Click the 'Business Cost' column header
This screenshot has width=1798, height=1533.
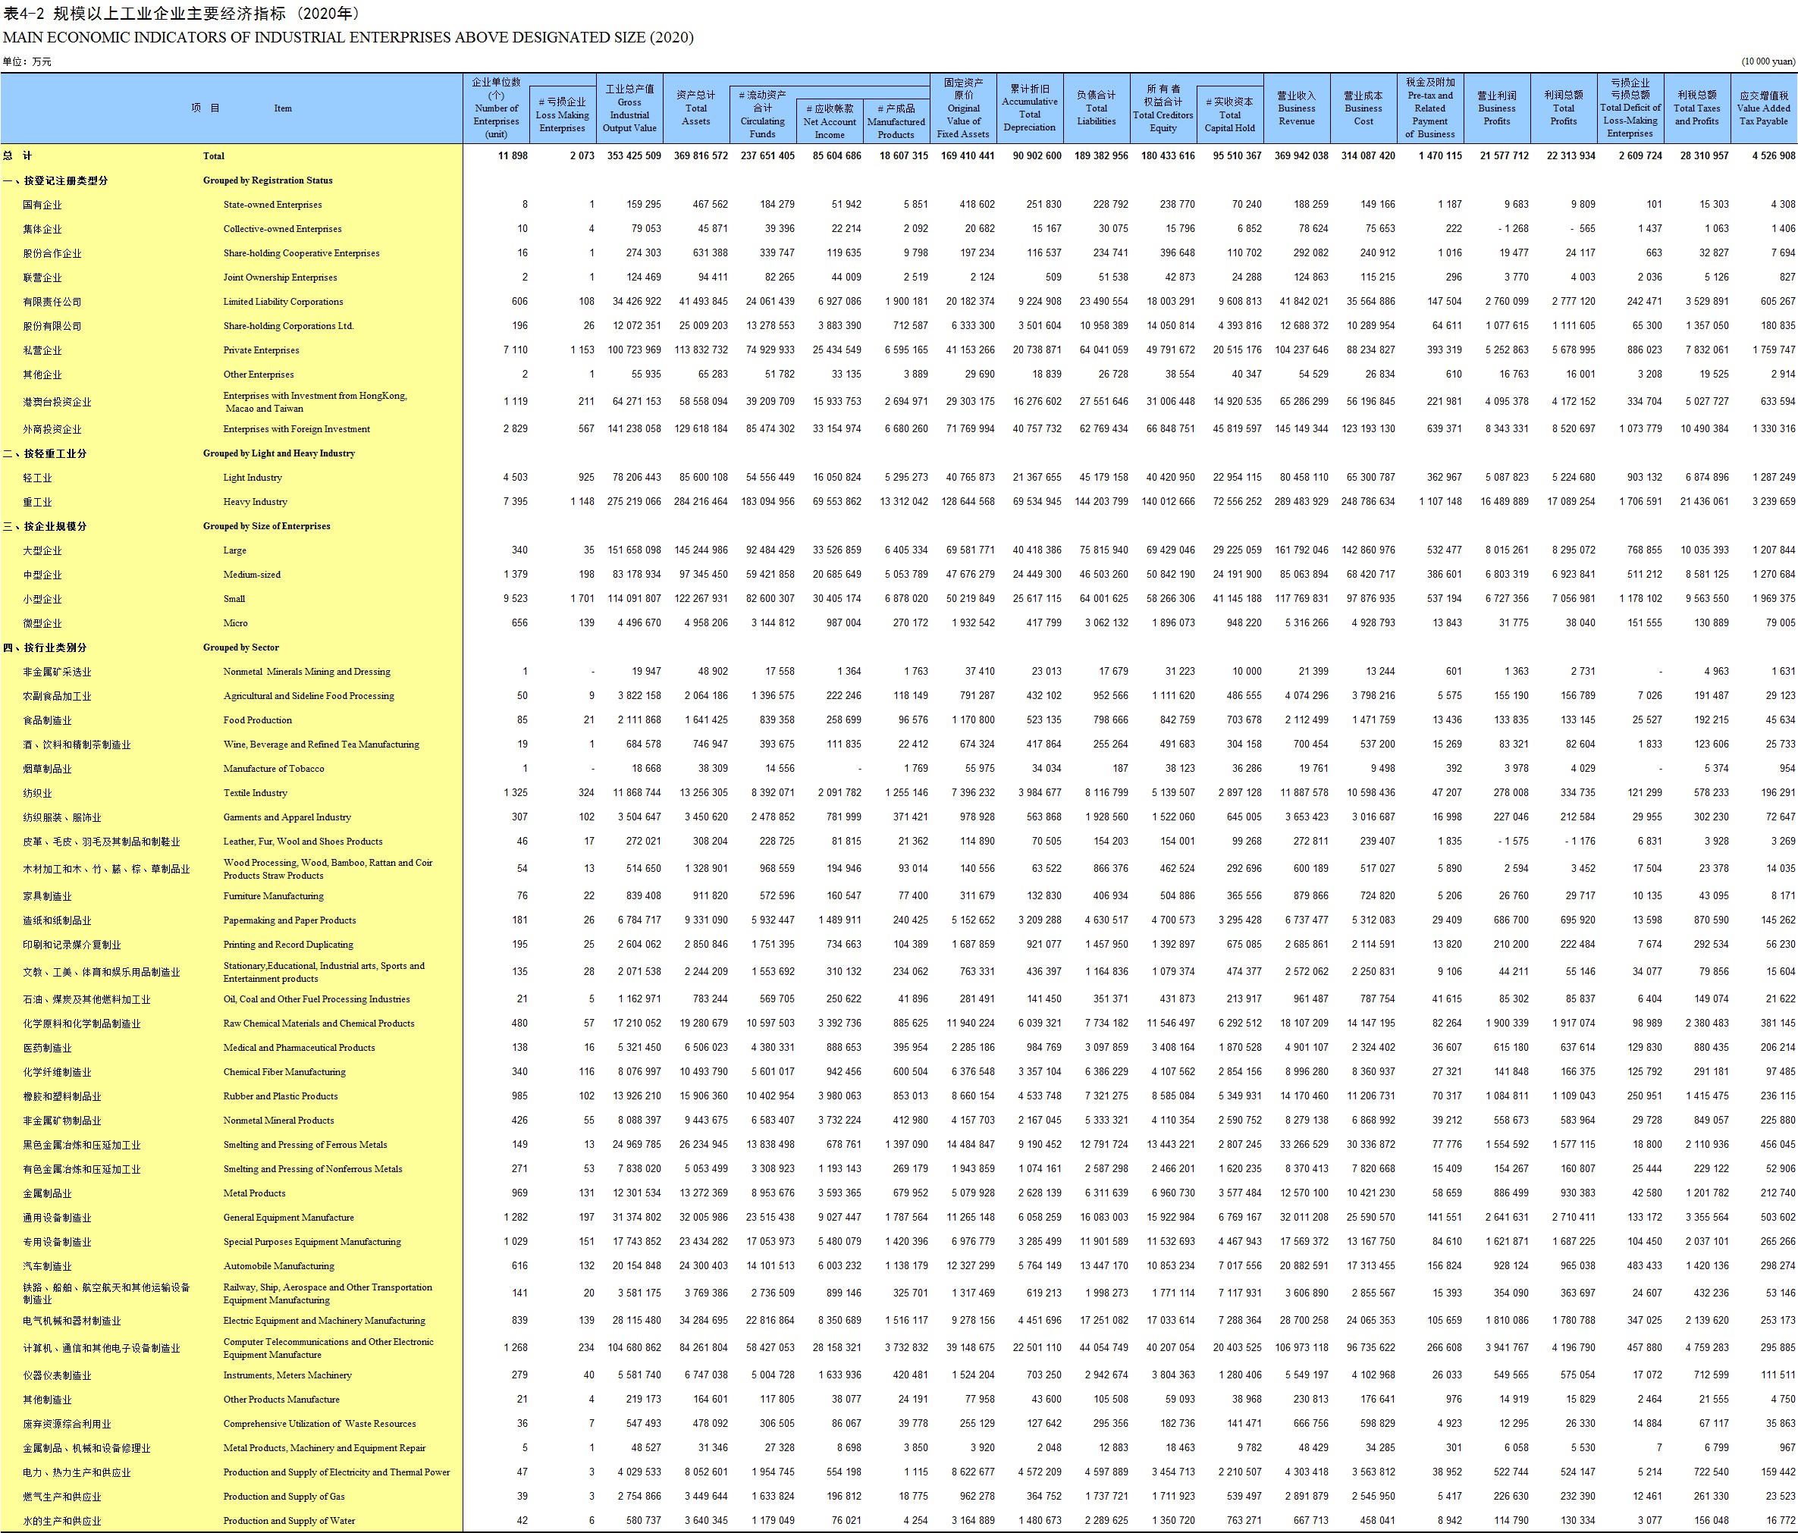tap(1364, 108)
